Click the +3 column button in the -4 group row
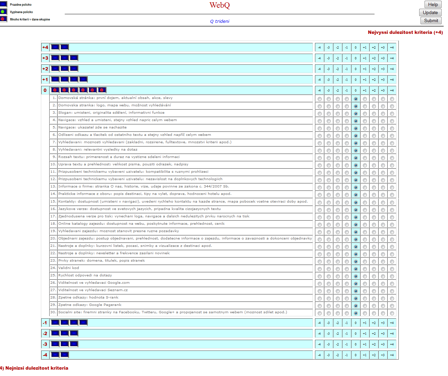This screenshot has height=376, width=448. tap(383, 355)
